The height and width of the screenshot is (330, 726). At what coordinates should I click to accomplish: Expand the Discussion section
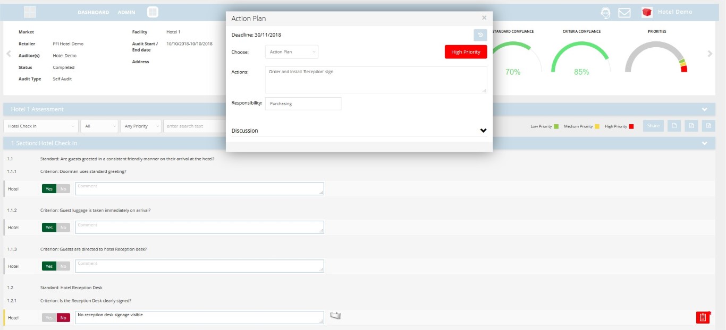coord(483,131)
